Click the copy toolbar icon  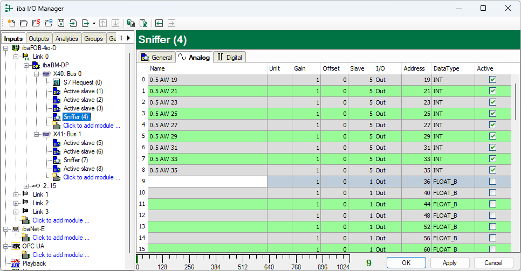click(131, 23)
